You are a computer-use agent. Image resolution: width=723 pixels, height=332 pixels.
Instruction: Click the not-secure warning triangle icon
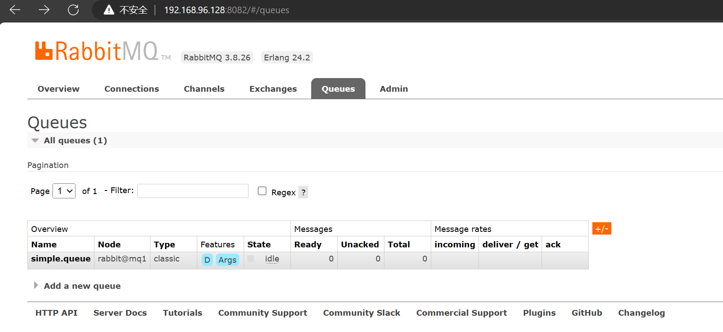[109, 10]
